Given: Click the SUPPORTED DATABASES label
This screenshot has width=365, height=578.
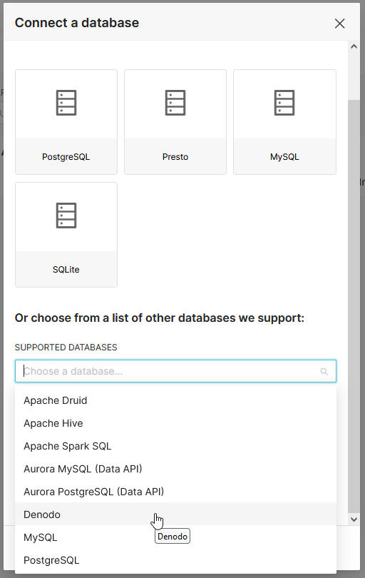Looking at the screenshot, I should pos(66,348).
